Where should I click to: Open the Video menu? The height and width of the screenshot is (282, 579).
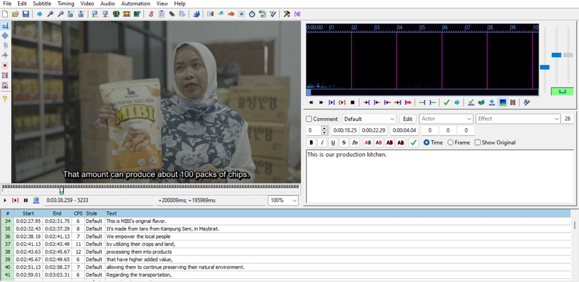pyautogui.click(x=87, y=4)
